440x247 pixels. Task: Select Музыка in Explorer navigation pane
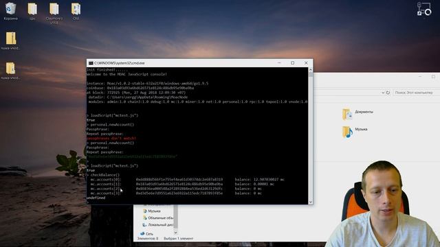pyautogui.click(x=152, y=211)
